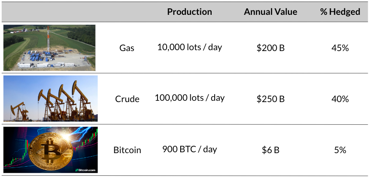Click the Bitcoin row label
The height and width of the screenshot is (178, 370).
(x=127, y=150)
